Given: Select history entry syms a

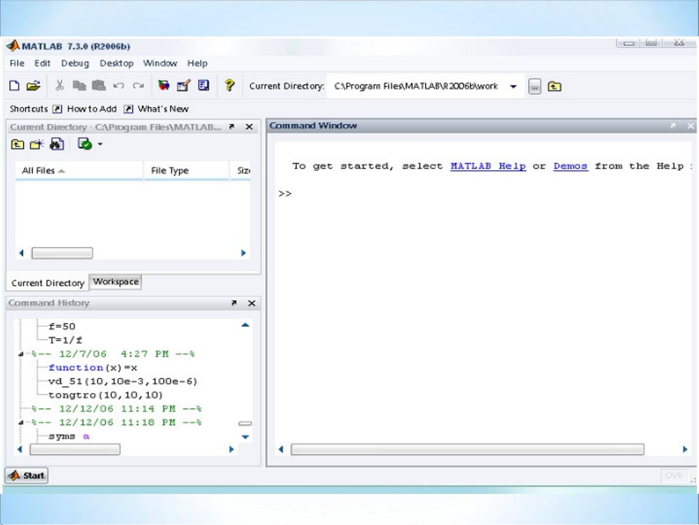Looking at the screenshot, I should pos(69,436).
